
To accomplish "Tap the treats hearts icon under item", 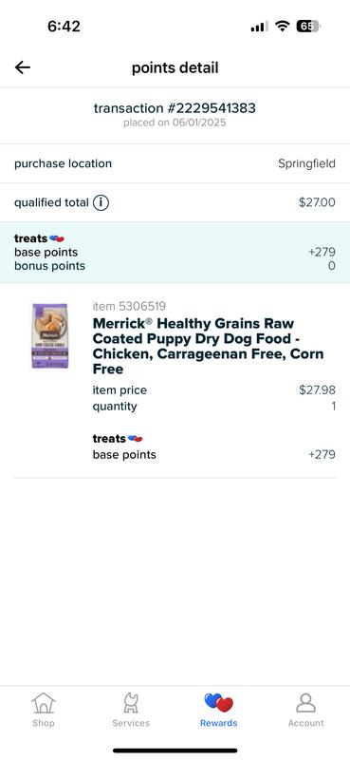I will pos(135,439).
